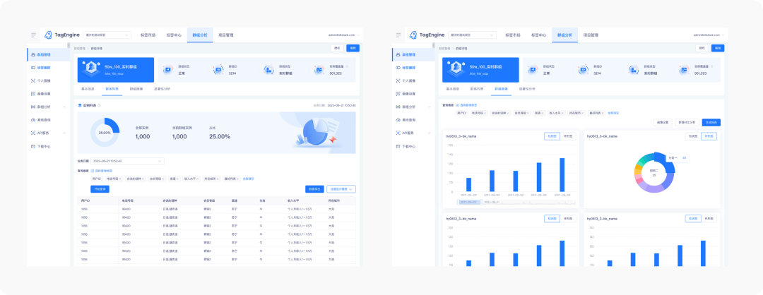This screenshot has width=763, height=295.
Task: Expand API服务 in the right screen sidebar
Action: 430,133
